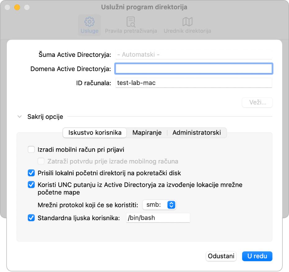Open the Mrežni protokol dropdown showing smb:
Viewport: 289px width, 272px height.
159,205
